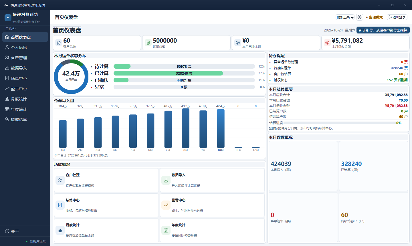Open the settings gear icon

[360, 17]
